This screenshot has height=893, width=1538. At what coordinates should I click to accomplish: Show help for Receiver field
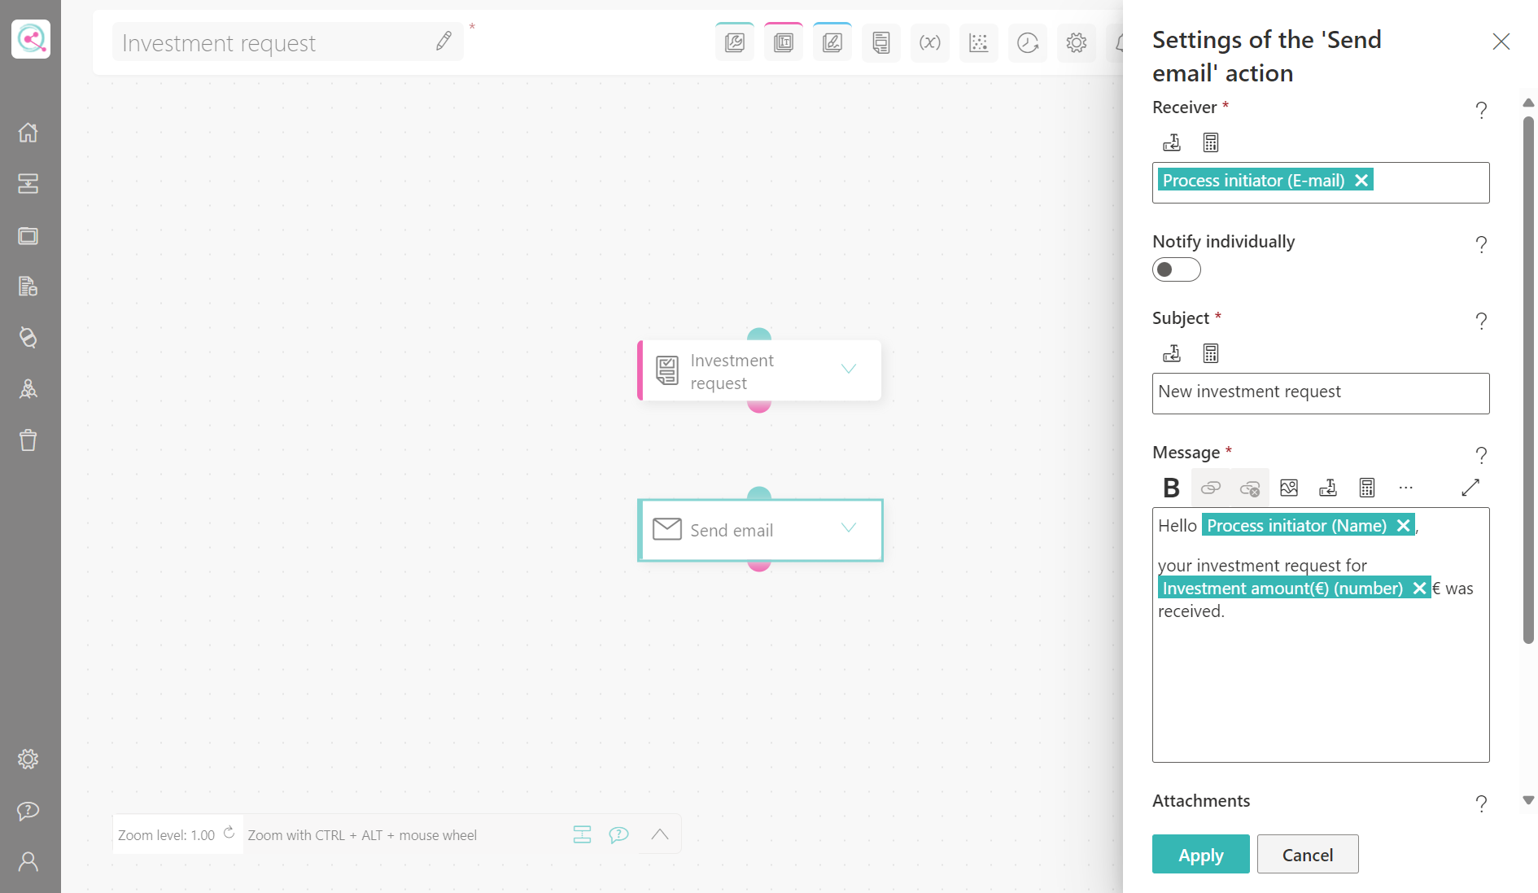point(1482,110)
